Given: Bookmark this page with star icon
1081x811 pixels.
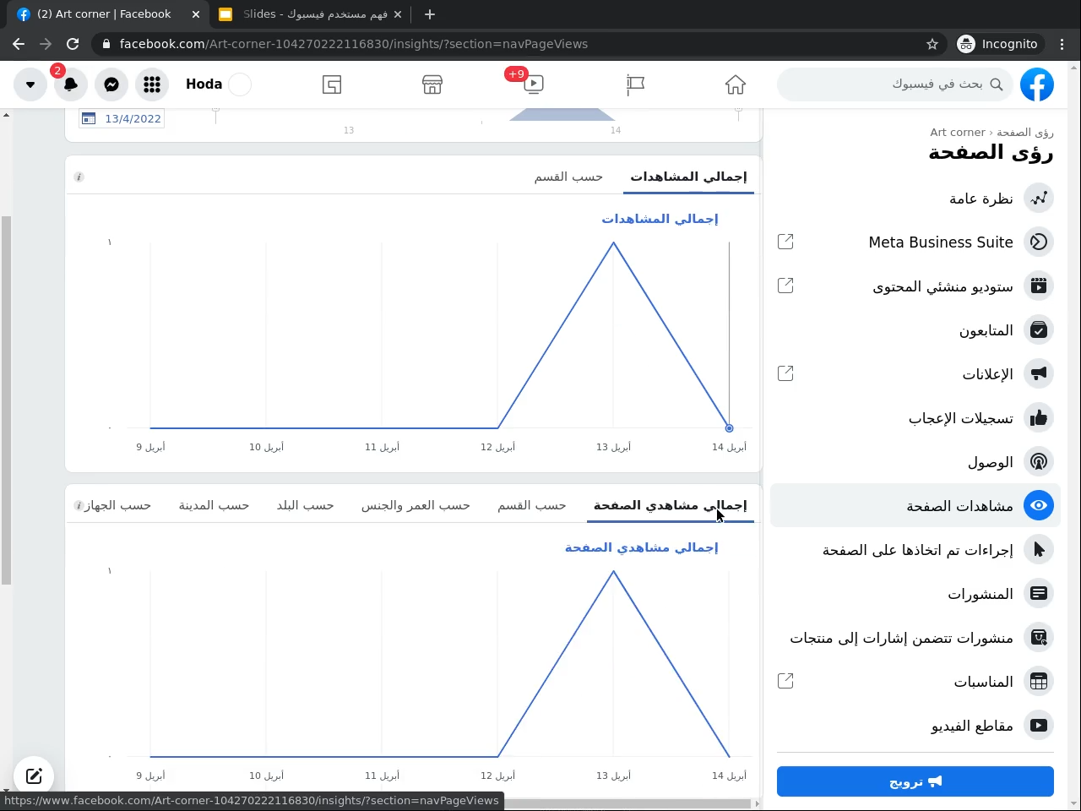Looking at the screenshot, I should click(932, 44).
